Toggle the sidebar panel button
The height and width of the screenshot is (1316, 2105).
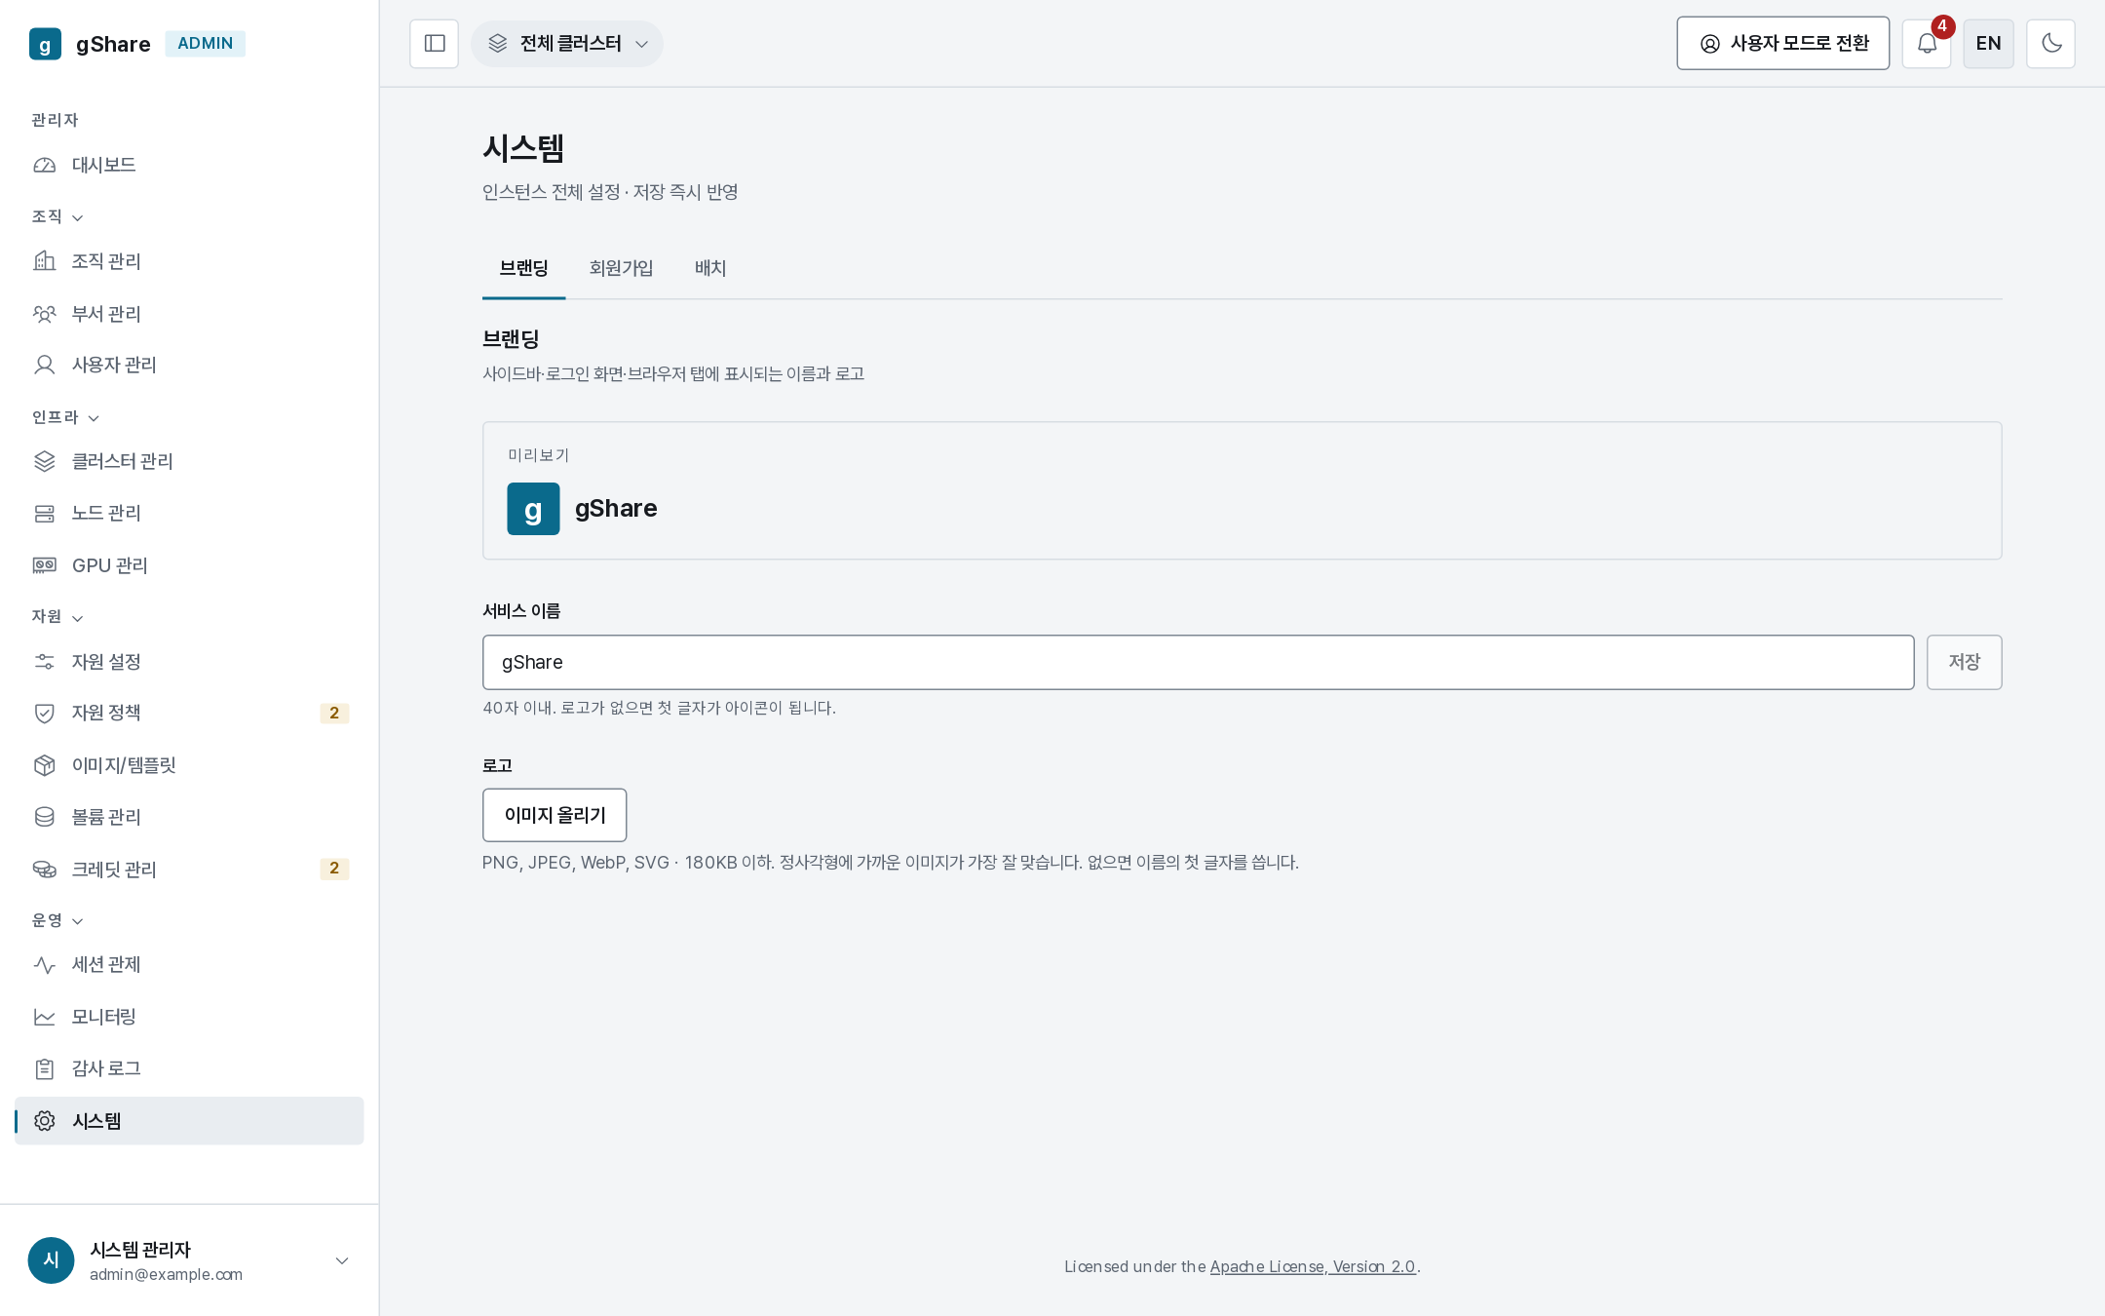point(435,44)
